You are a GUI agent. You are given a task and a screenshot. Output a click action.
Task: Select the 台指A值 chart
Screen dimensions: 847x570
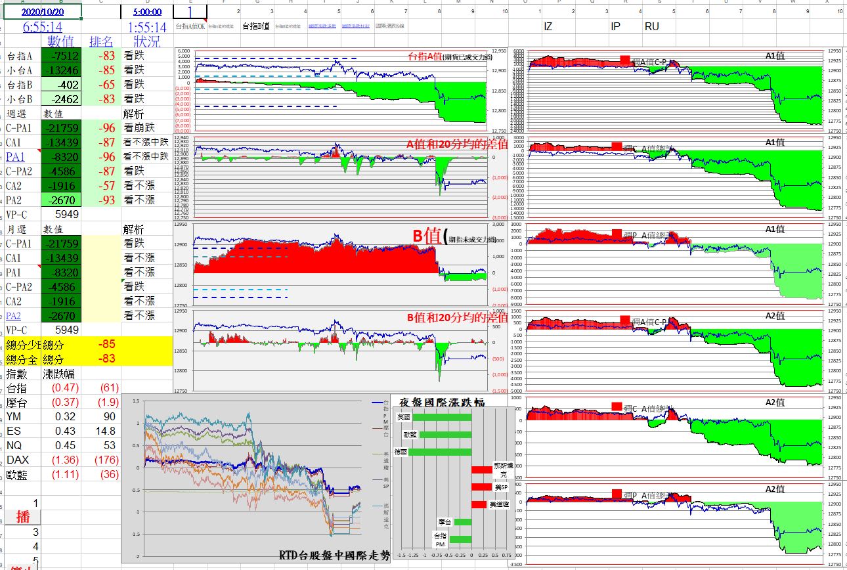[x=341, y=91]
